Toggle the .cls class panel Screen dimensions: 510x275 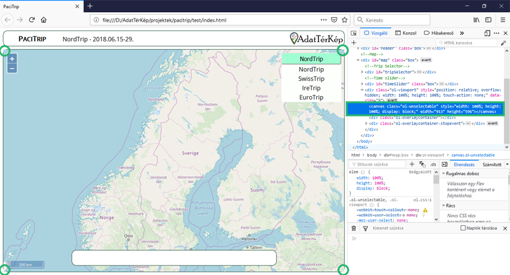(x=433, y=165)
